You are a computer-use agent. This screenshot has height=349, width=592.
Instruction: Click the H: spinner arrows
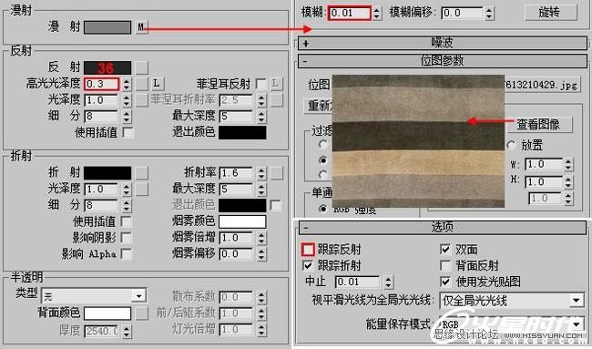(568, 182)
